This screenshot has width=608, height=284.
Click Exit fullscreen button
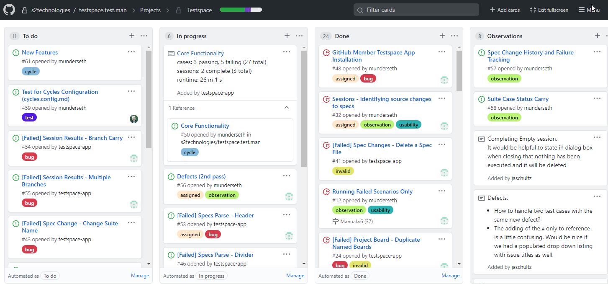click(549, 10)
